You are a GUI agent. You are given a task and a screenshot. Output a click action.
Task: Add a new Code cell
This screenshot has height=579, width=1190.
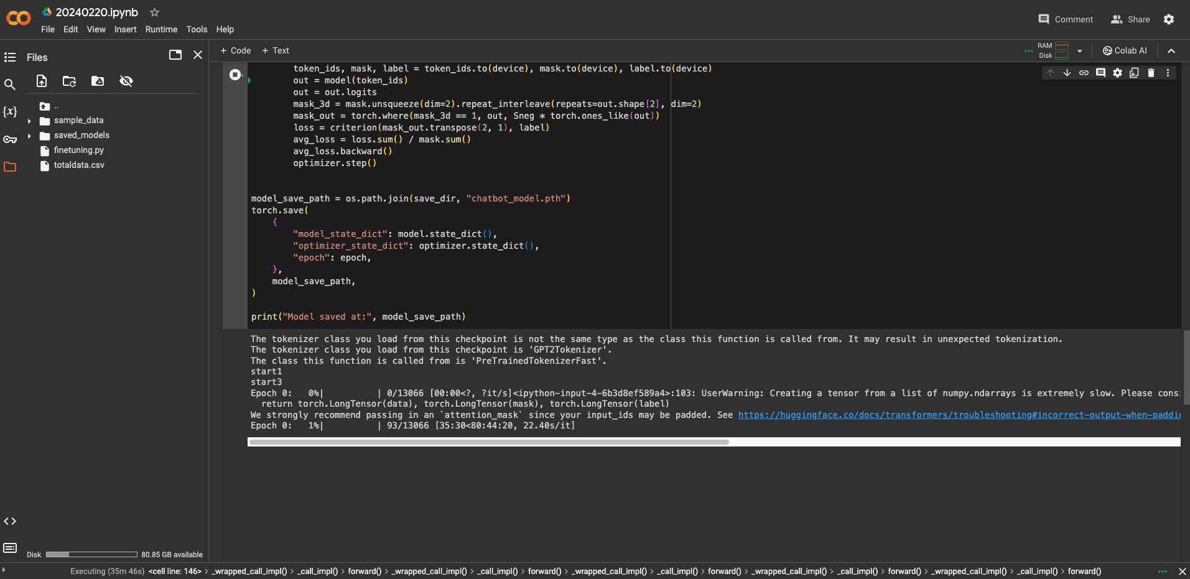tap(236, 51)
